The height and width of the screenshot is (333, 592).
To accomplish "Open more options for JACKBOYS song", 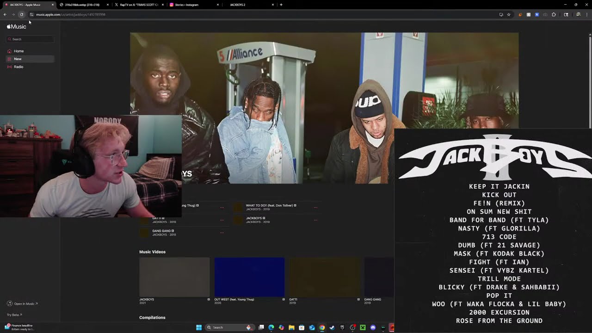I will pyautogui.click(x=315, y=220).
